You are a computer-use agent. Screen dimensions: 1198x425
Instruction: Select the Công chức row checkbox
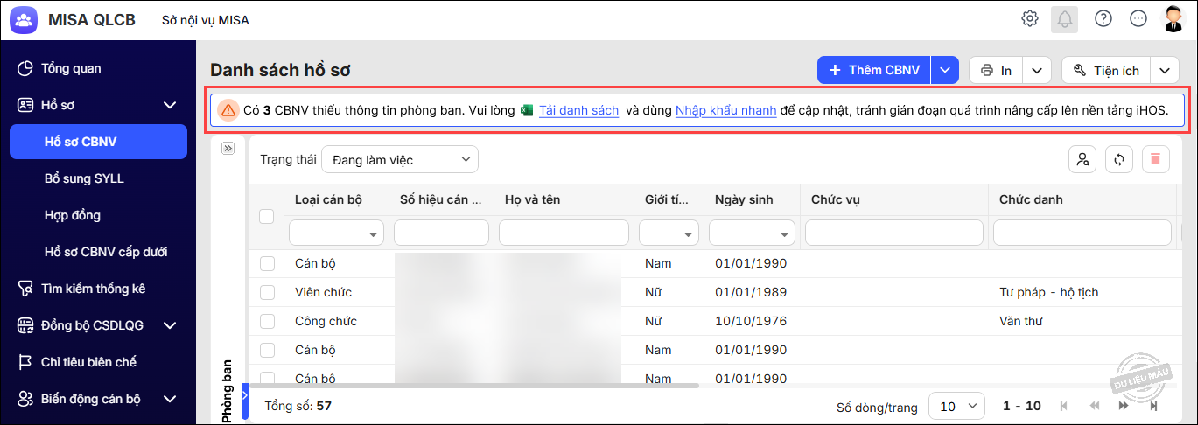[267, 321]
